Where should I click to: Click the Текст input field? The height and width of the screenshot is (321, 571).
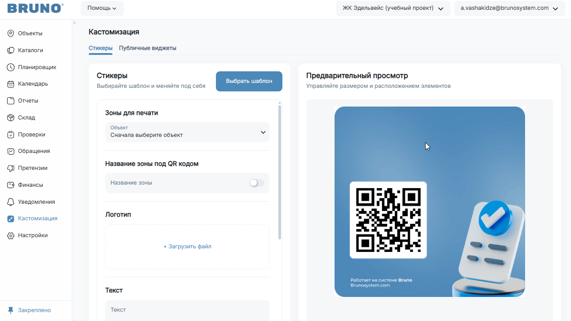coord(187,310)
